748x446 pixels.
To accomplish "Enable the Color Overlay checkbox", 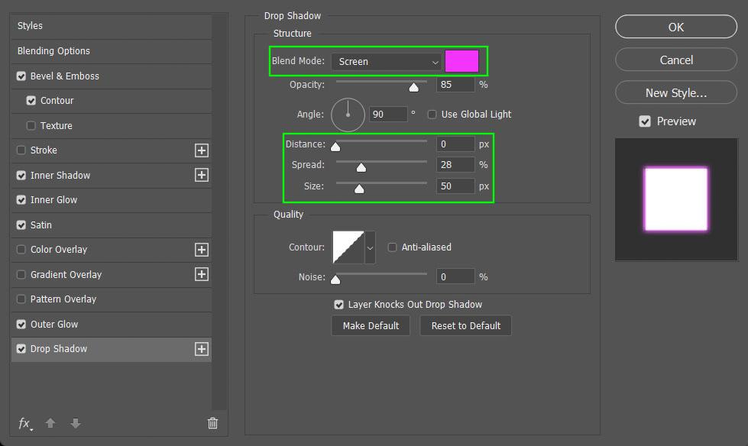I will (21, 250).
